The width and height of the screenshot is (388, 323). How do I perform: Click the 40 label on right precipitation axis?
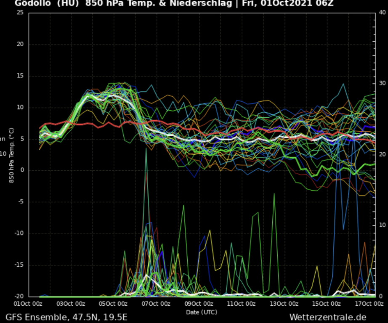[x=382, y=13]
